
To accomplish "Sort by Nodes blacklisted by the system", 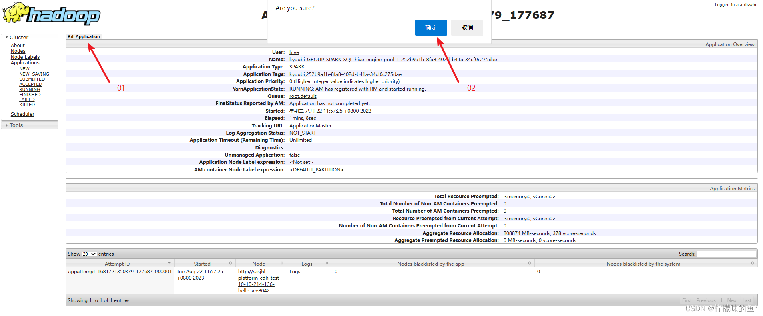I will 646,264.
